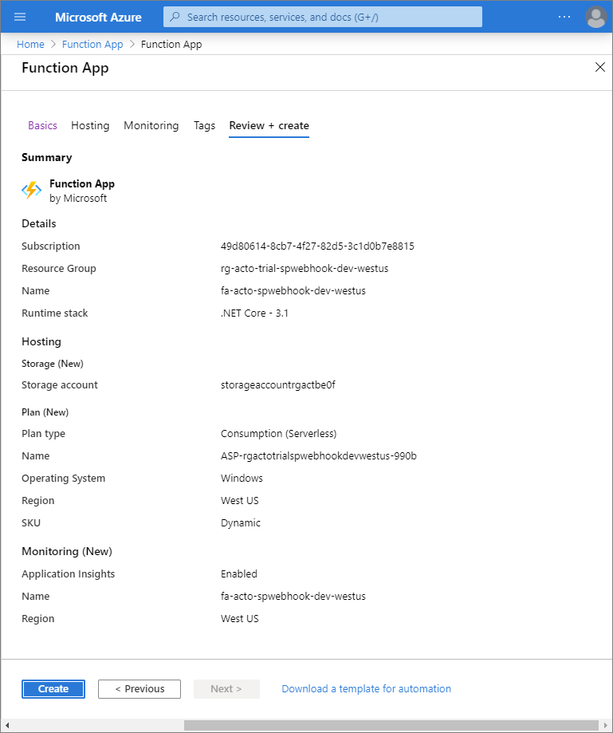Click the Plan (New) label
The height and width of the screenshot is (733, 613).
coord(45,412)
